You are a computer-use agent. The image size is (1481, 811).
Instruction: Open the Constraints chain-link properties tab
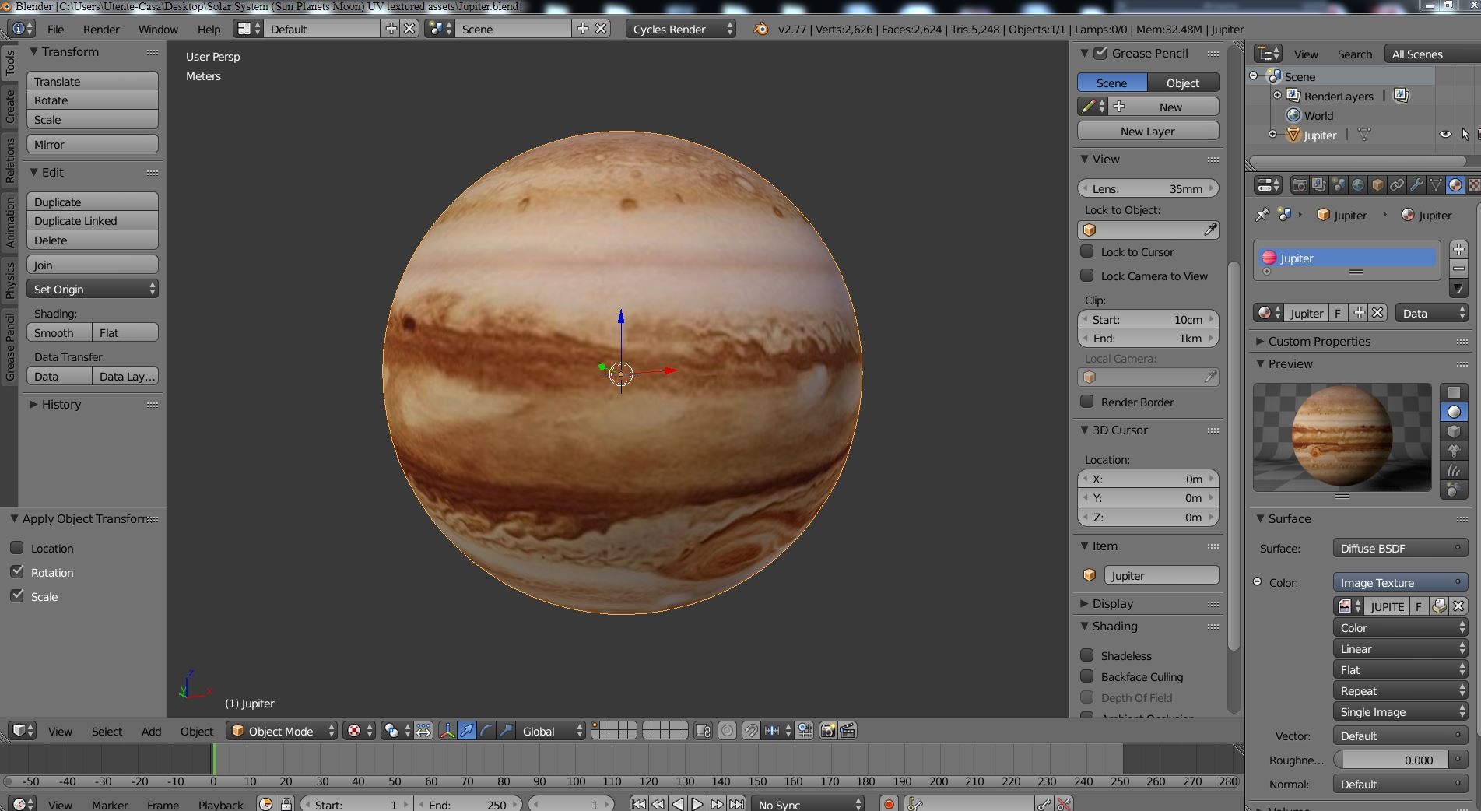(x=1397, y=185)
